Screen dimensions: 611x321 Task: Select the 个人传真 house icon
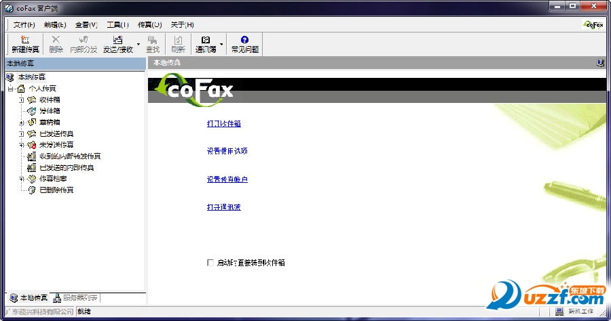(x=21, y=89)
